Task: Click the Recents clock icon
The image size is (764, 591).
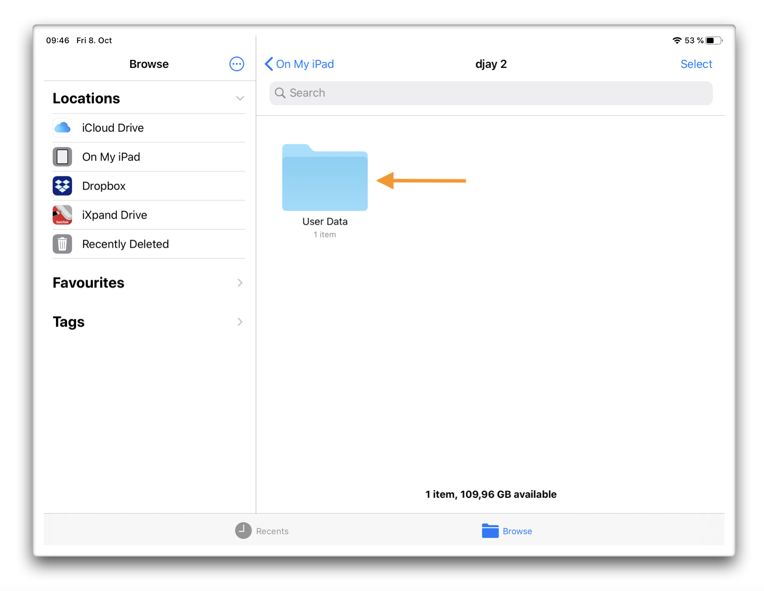Action: [242, 531]
